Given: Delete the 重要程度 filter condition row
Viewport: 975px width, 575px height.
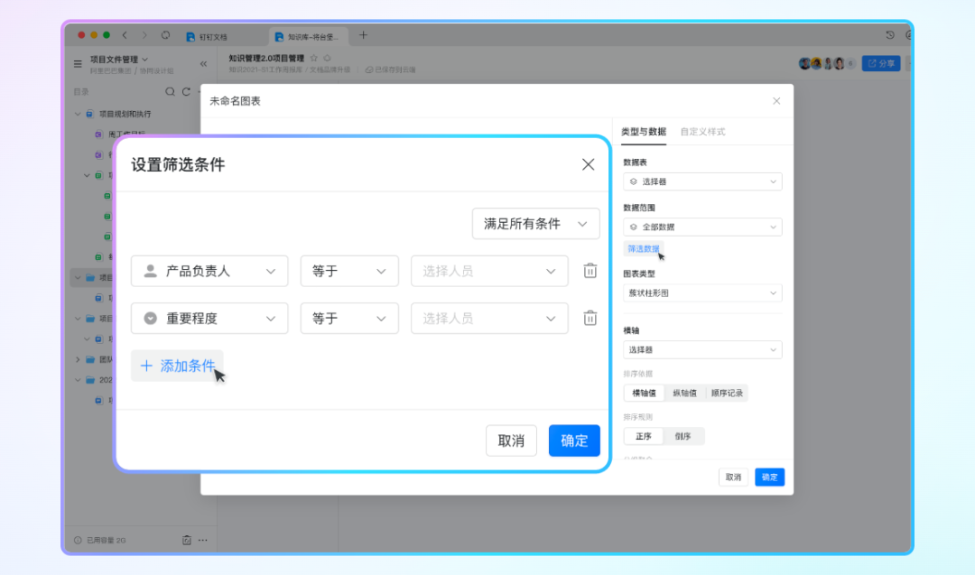Looking at the screenshot, I should click(x=590, y=318).
